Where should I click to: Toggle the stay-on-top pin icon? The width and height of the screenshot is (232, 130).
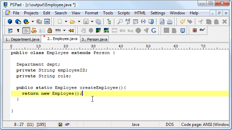coord(71,30)
